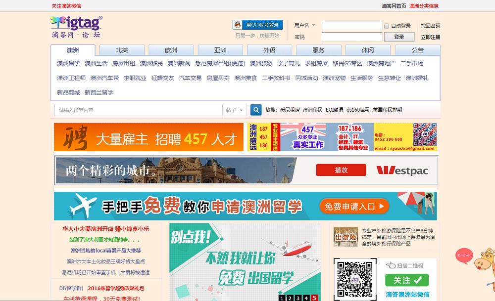Image resolution: width=495 pixels, height=301 pixels.
Task: Open article 悉尼机场已开始审查手机
Action: point(106,272)
